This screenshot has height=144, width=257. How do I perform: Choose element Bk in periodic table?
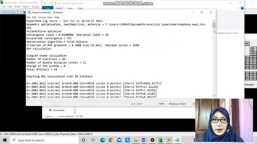247,78
